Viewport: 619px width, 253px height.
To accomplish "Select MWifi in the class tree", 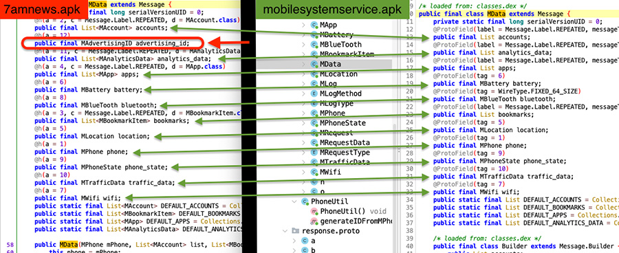I will point(330,172).
